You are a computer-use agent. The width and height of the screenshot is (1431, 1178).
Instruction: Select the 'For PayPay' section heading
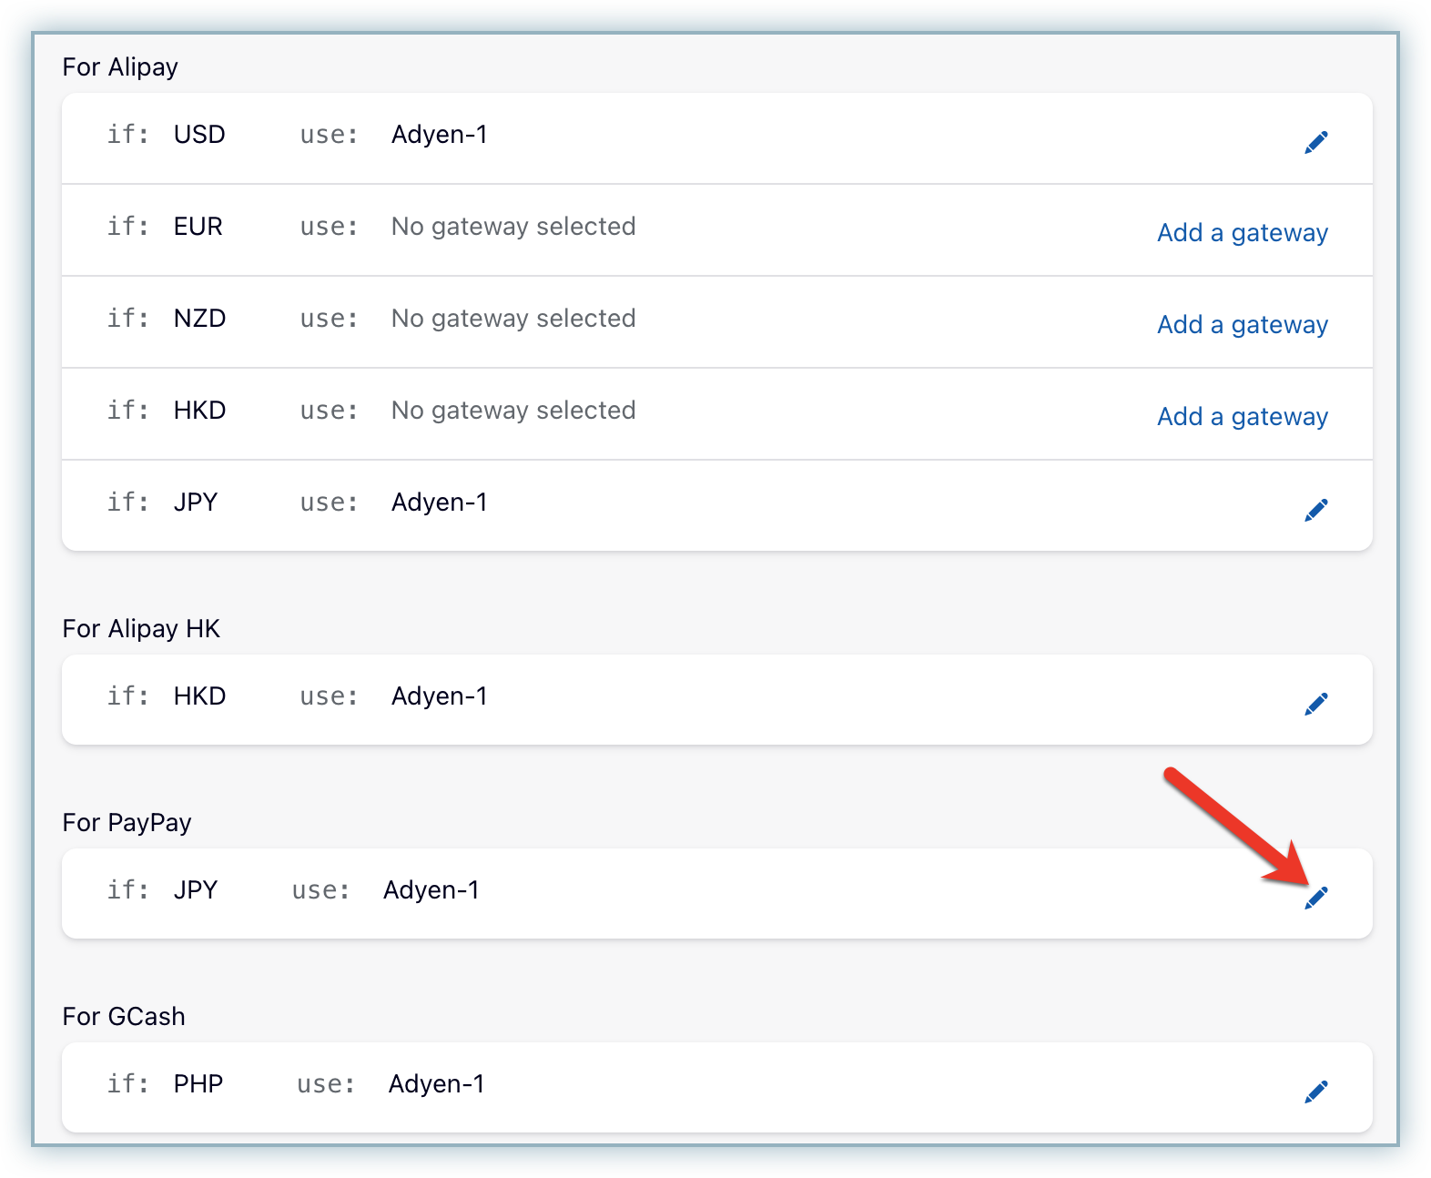point(127,823)
